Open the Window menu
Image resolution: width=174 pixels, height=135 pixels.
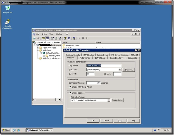tap(59, 34)
